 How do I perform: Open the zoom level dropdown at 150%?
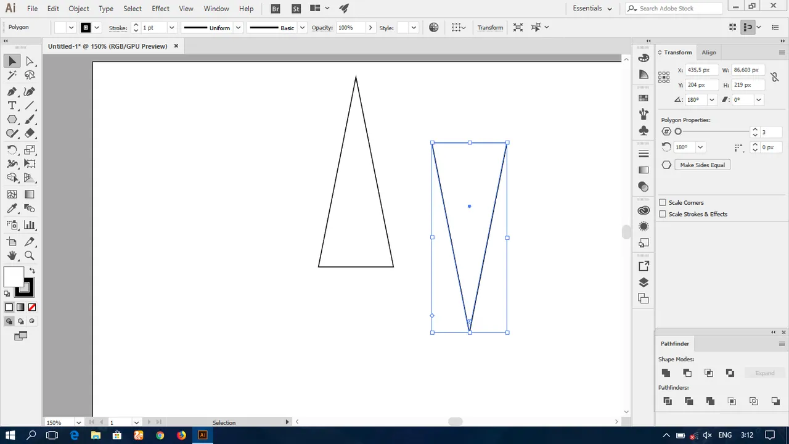click(78, 422)
